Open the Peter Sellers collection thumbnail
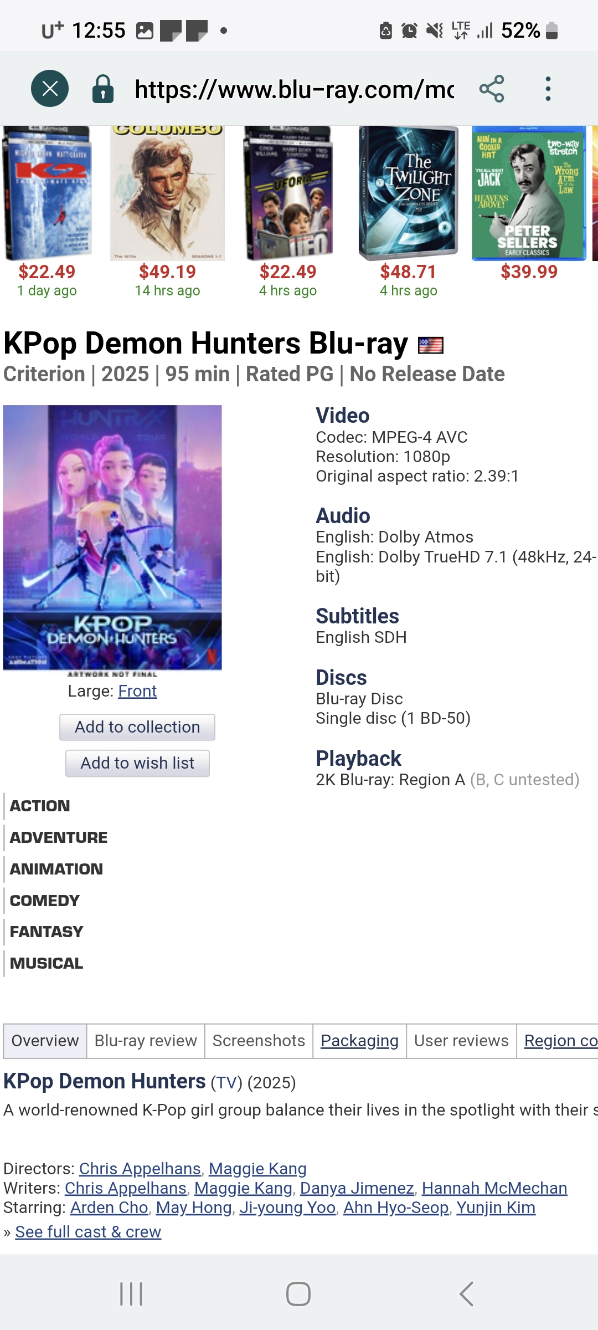The width and height of the screenshot is (598, 1330). coord(529,193)
